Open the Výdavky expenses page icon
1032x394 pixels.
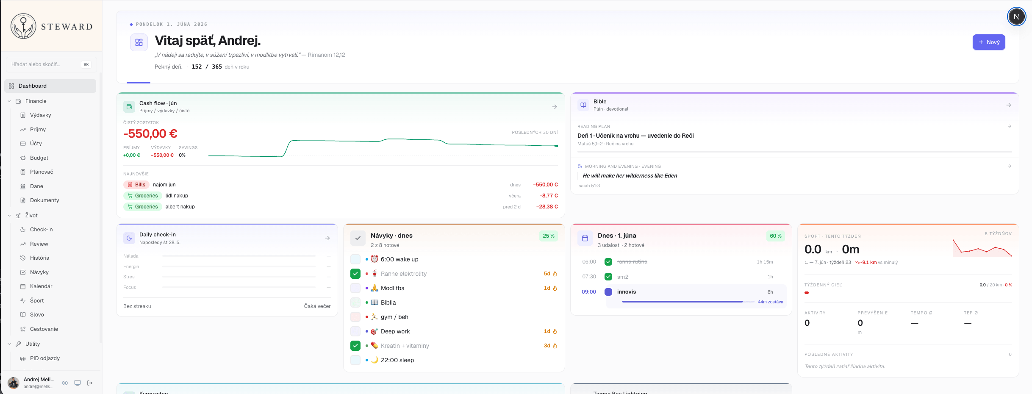23,115
